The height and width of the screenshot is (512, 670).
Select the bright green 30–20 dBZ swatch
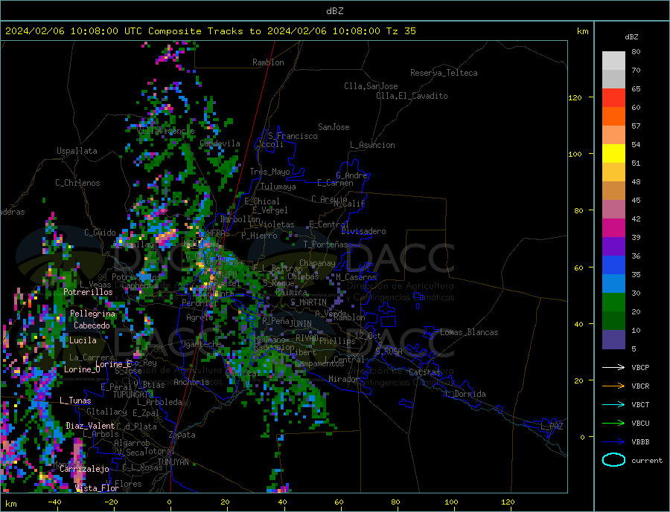click(x=613, y=302)
